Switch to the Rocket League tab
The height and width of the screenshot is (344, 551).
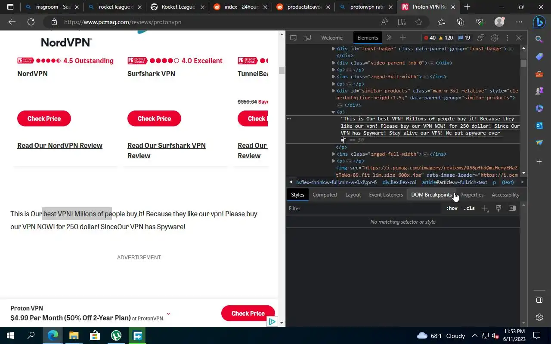[178, 7]
